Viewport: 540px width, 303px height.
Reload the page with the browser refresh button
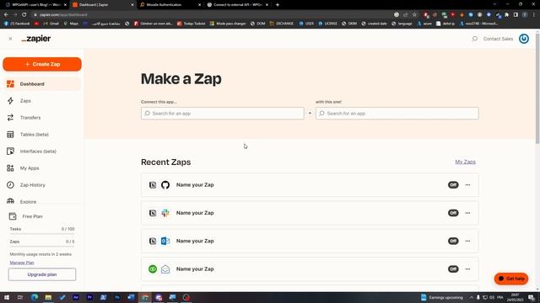[24, 15]
